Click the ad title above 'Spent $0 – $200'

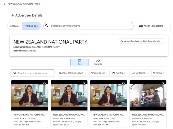[x=148, y=115]
